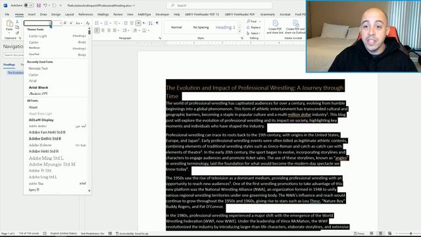Viewport: 421px width, 237px height.
Task: Click the Numbering list icon
Action: [106, 23]
